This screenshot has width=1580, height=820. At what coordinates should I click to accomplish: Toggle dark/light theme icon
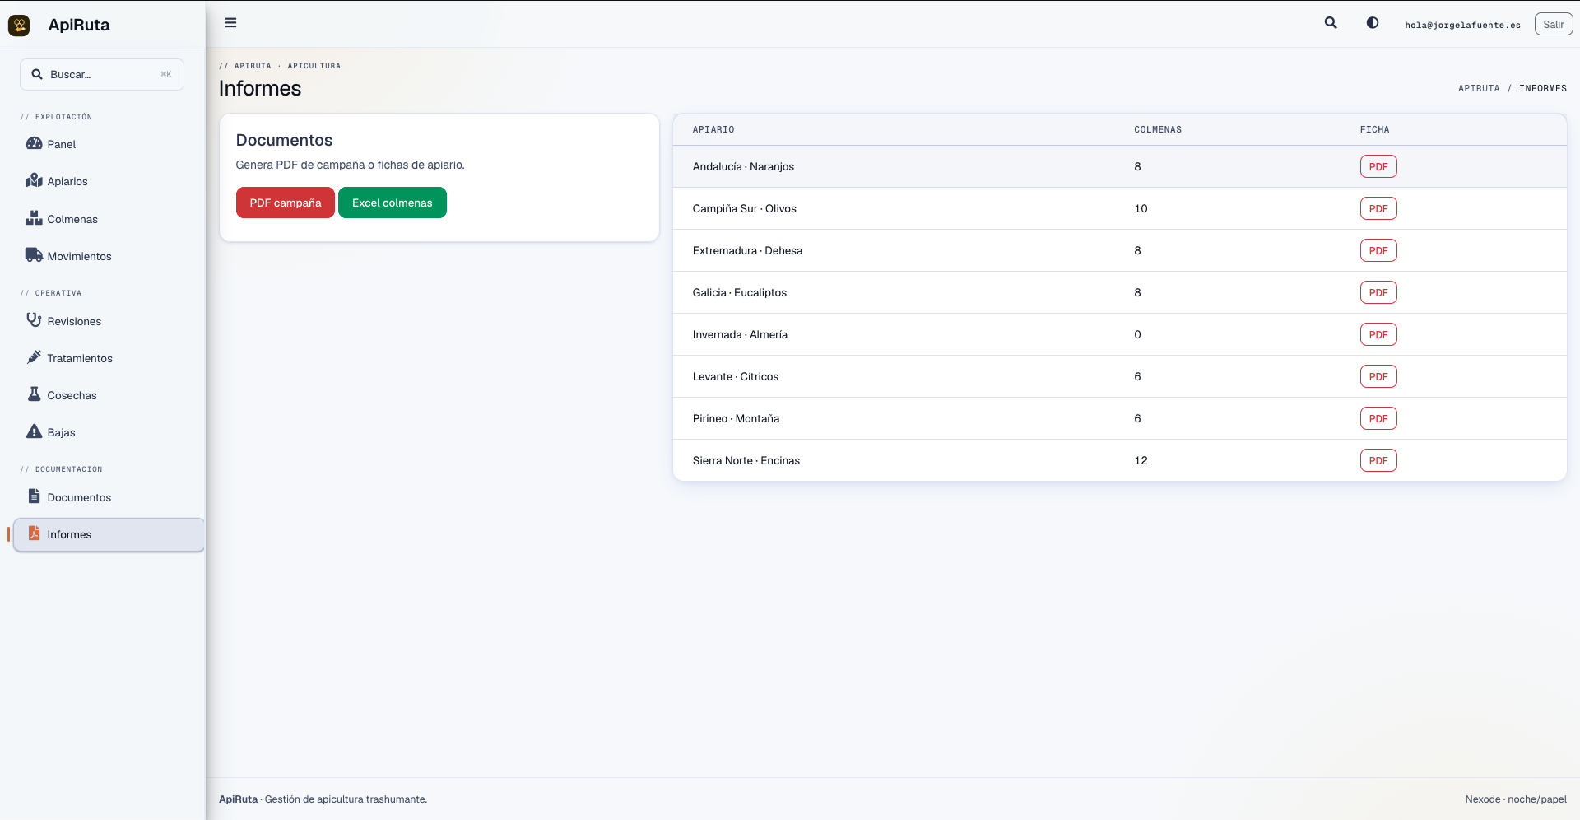(1373, 23)
